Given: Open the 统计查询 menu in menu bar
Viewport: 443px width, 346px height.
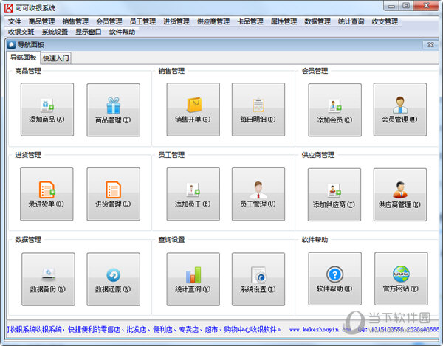Looking at the screenshot, I should coord(351,21).
